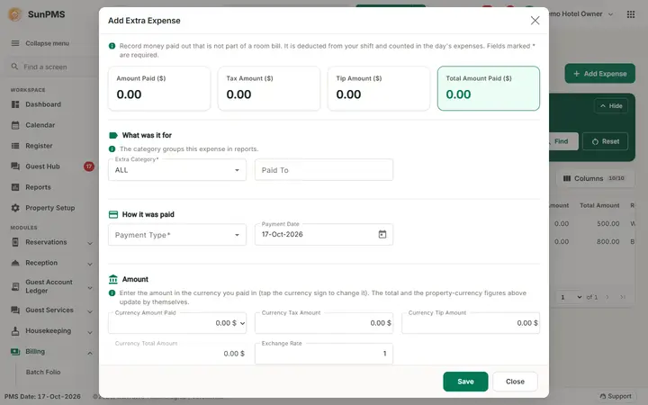Click the Paid To input field
The height and width of the screenshot is (405, 648).
pos(324,170)
